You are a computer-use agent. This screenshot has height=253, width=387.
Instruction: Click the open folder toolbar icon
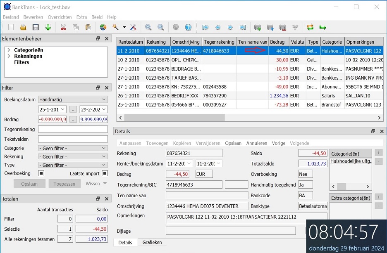coord(23,28)
